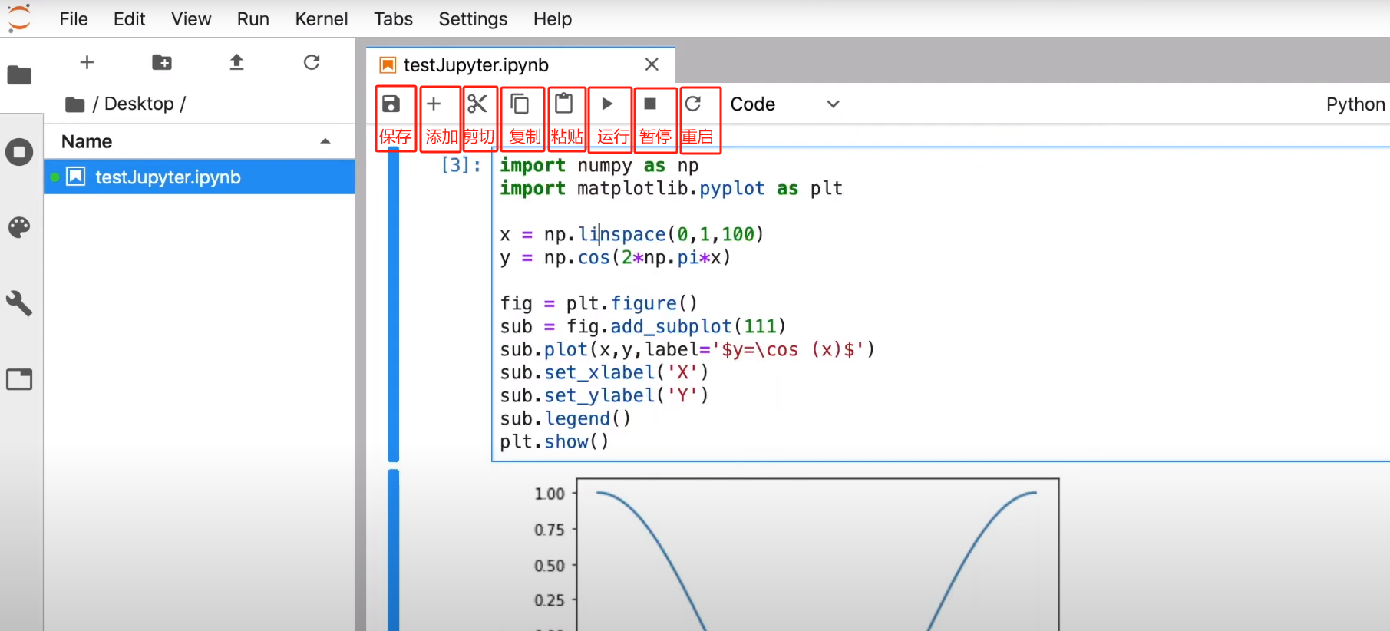
Task: Collapse the output via its blue bar
Action: 394,550
